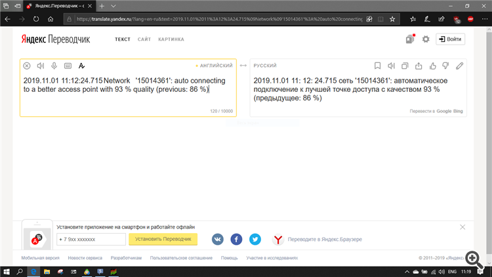492x277 pixels.
Task: Click Установить Переводчик button
Action: (x=163, y=239)
